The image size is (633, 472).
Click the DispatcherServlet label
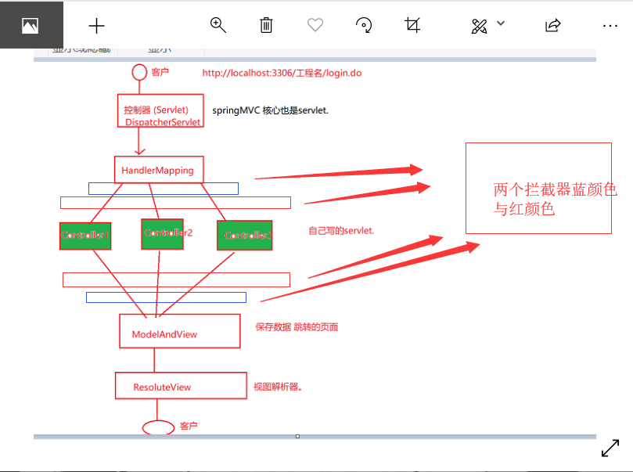point(163,122)
